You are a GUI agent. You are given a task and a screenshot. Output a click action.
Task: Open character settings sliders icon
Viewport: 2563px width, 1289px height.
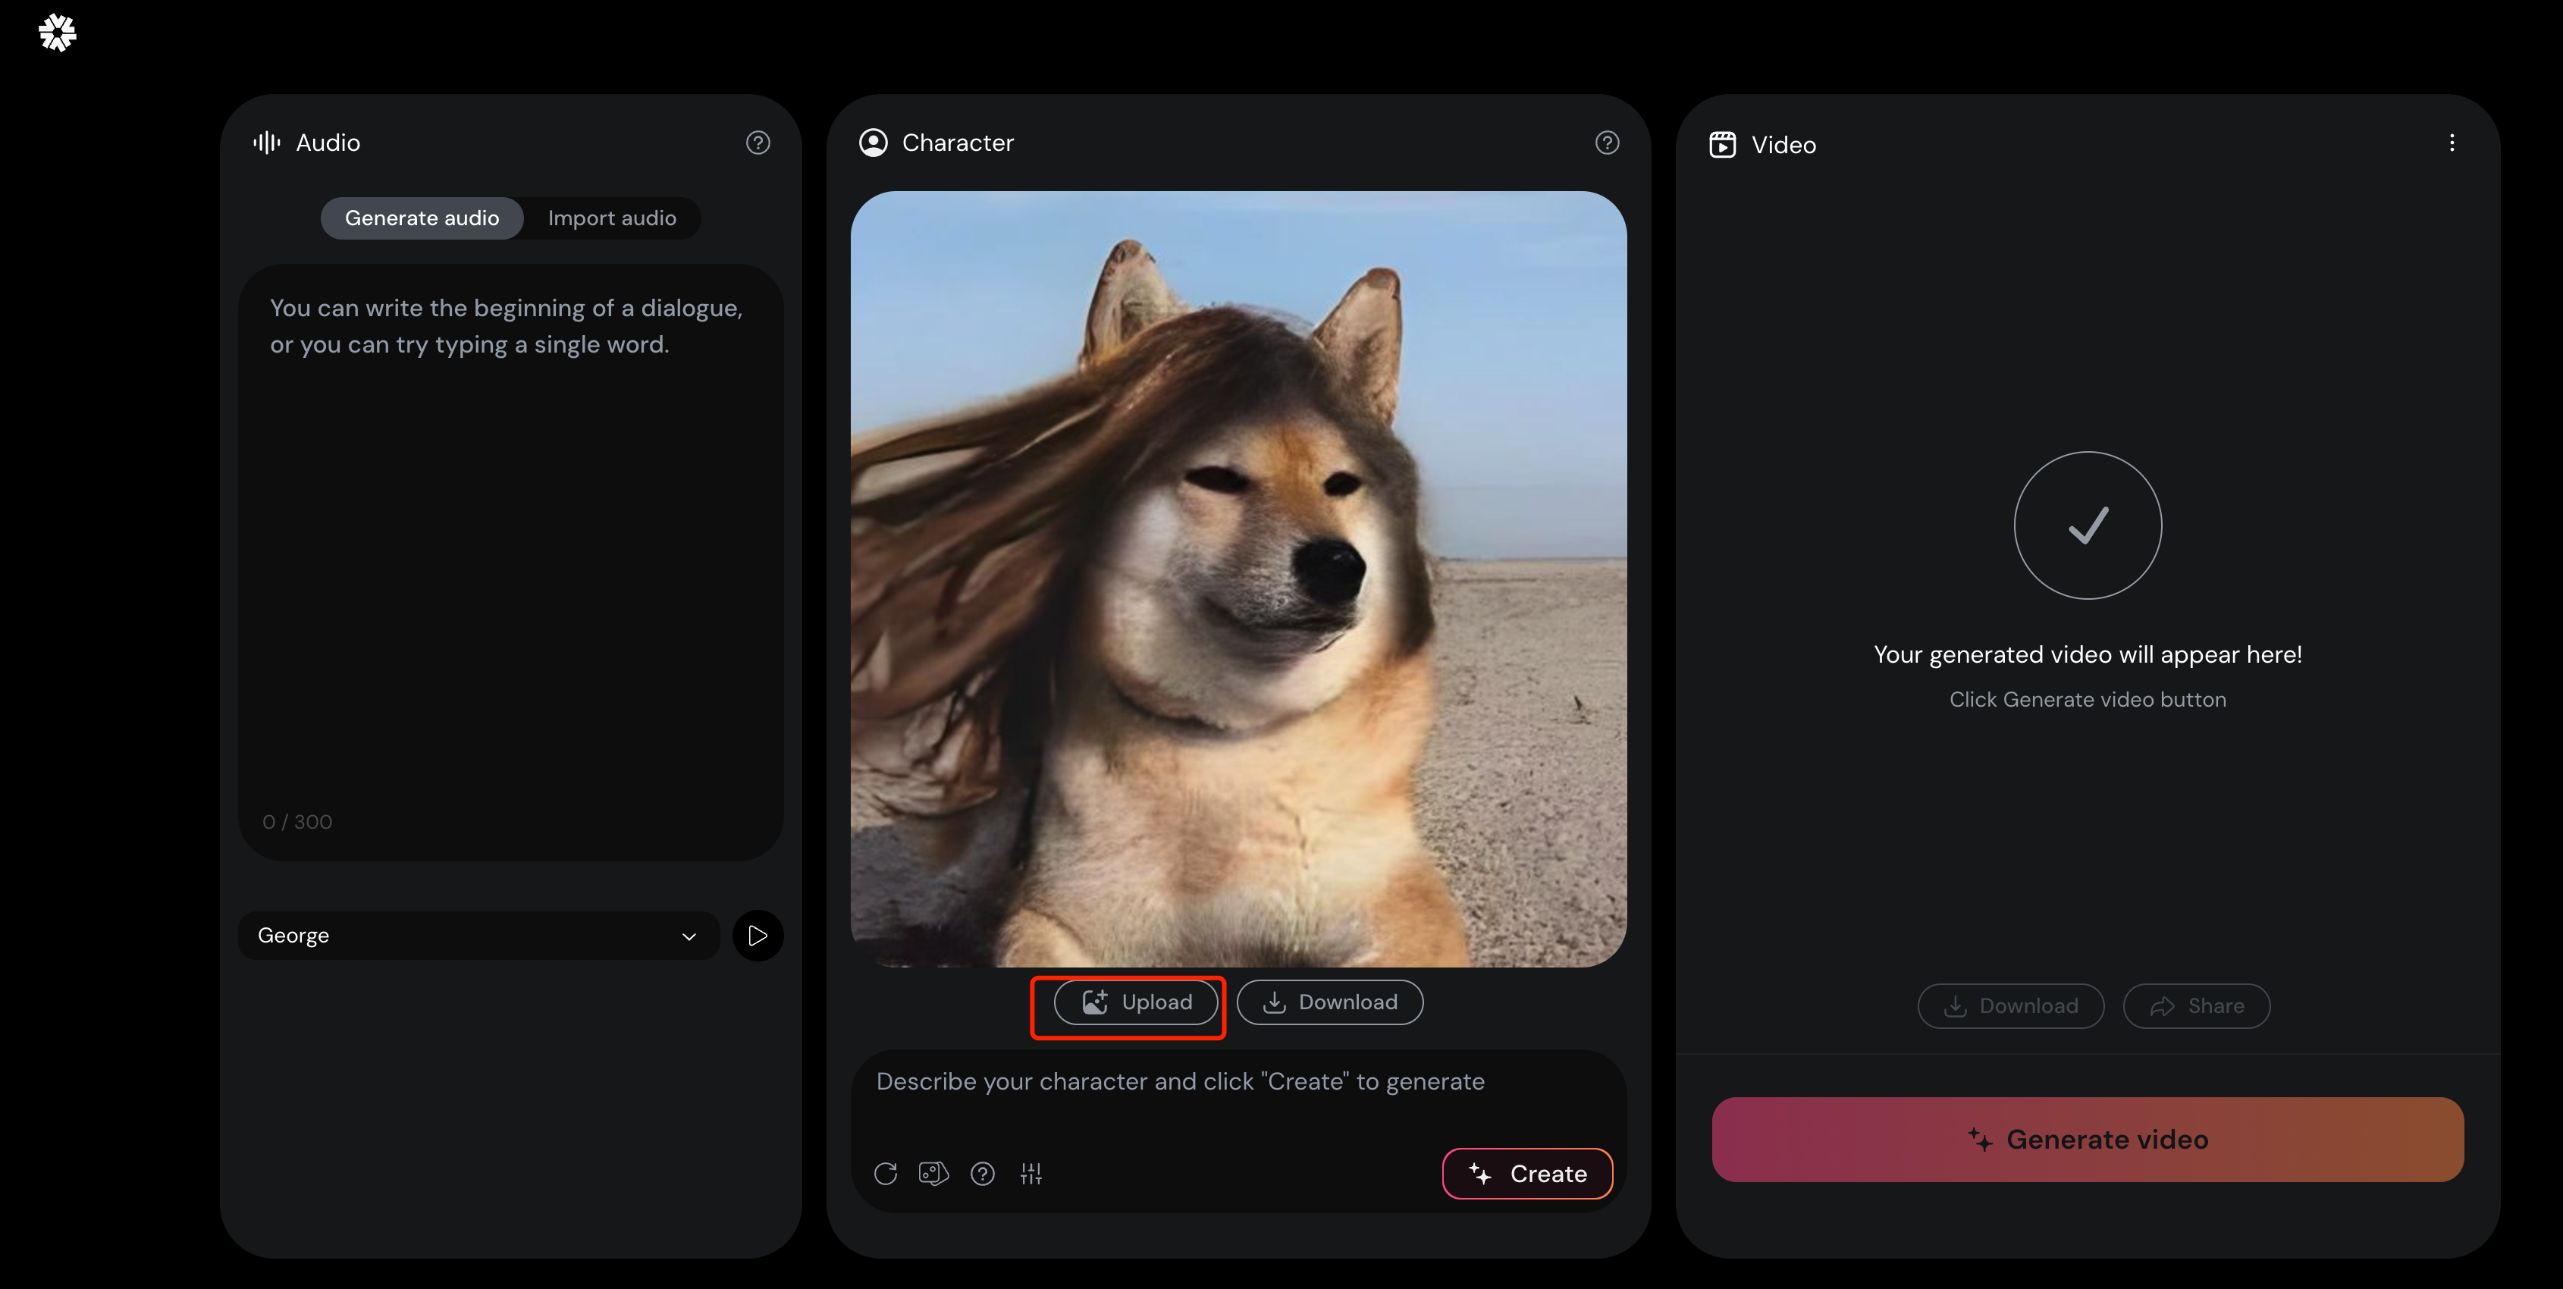1031,1174
